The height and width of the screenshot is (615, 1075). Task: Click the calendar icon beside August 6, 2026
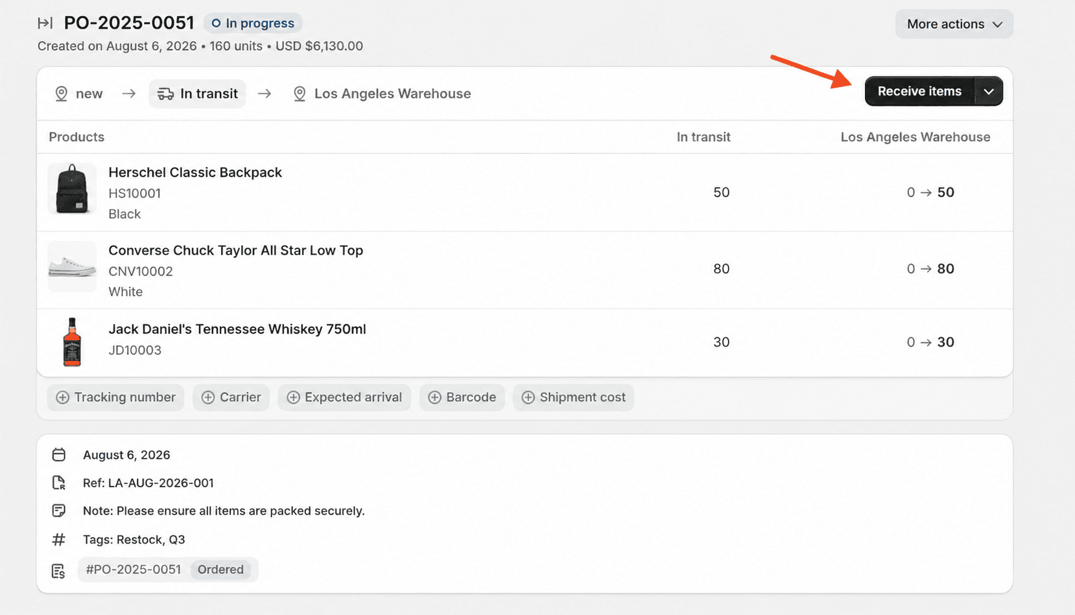58,454
